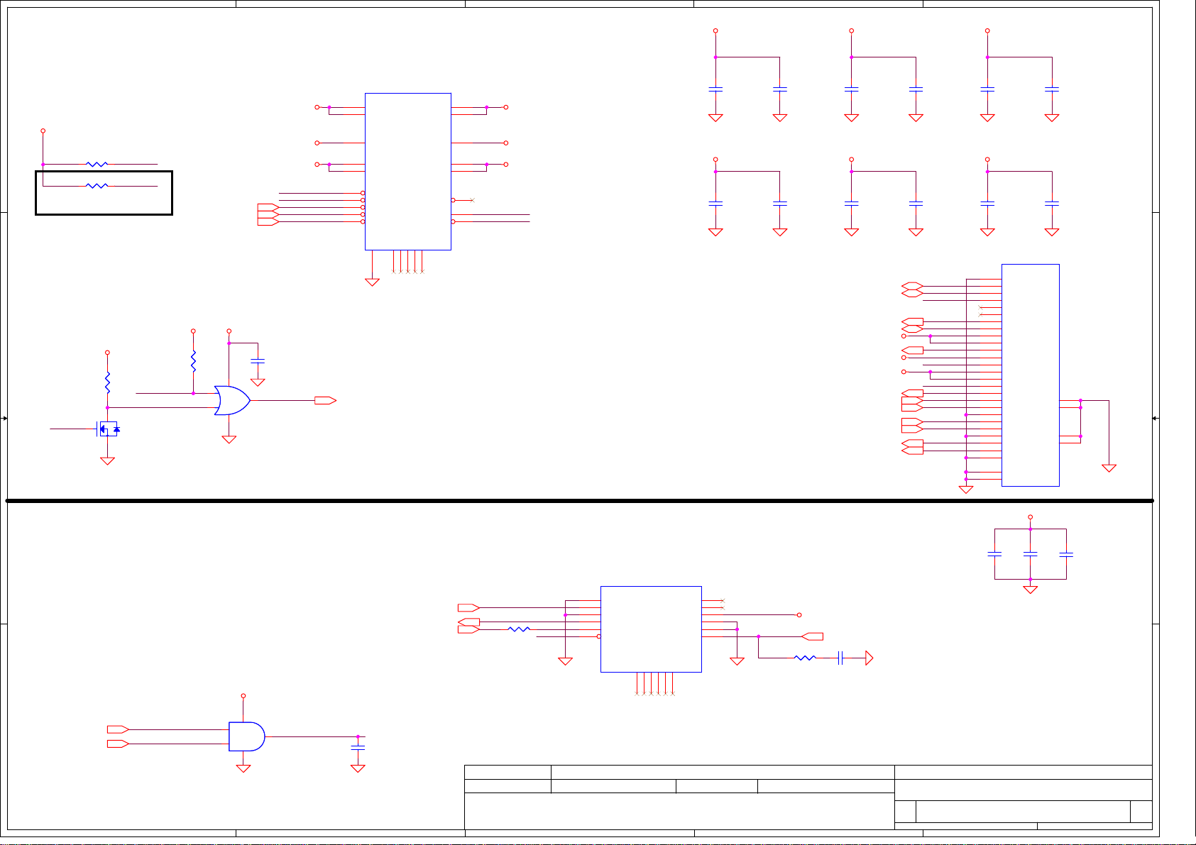This screenshot has height=845, width=1196.
Task: Select the middle capacitor in three-capacitor group
Action: [x=1030, y=554]
